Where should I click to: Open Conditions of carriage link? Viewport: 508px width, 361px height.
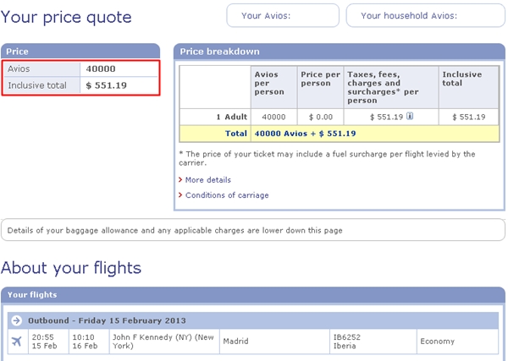point(227,195)
